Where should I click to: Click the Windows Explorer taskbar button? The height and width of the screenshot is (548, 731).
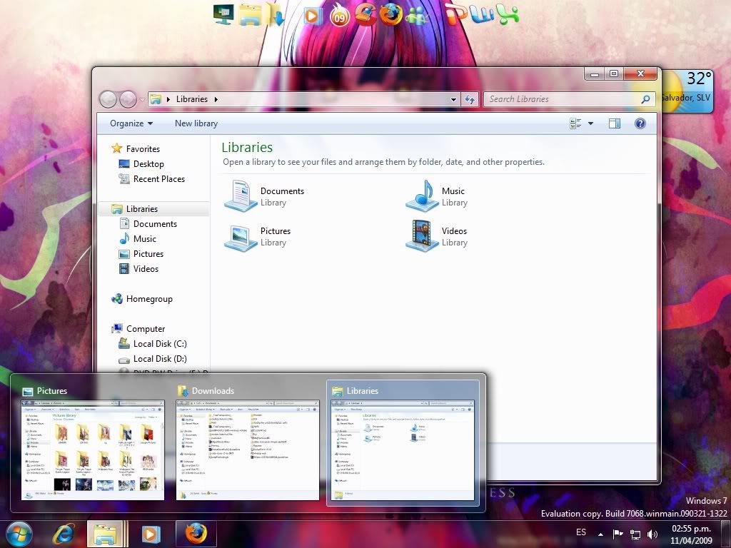click(x=107, y=534)
